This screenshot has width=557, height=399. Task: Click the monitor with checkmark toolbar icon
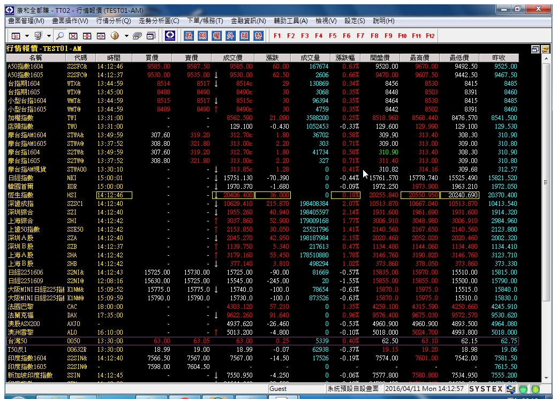coord(38,36)
